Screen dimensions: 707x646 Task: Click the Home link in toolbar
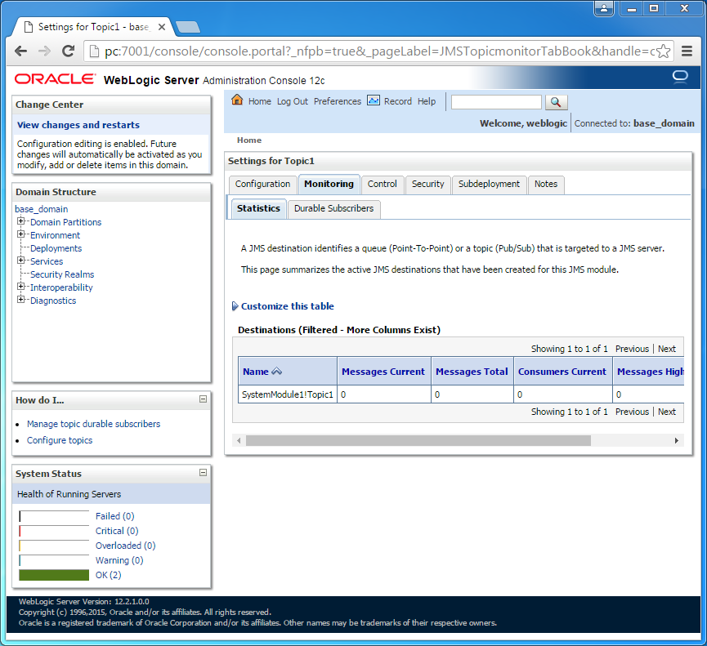[260, 101]
